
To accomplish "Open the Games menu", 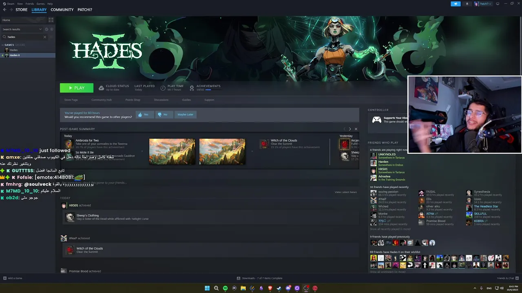I will coord(40,4).
